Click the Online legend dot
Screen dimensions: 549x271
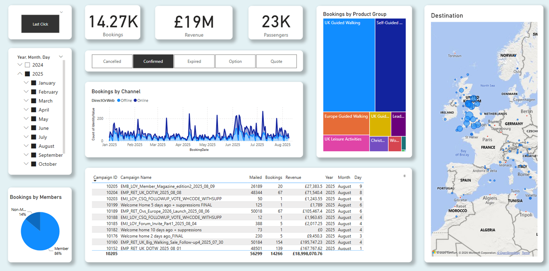tap(135, 101)
